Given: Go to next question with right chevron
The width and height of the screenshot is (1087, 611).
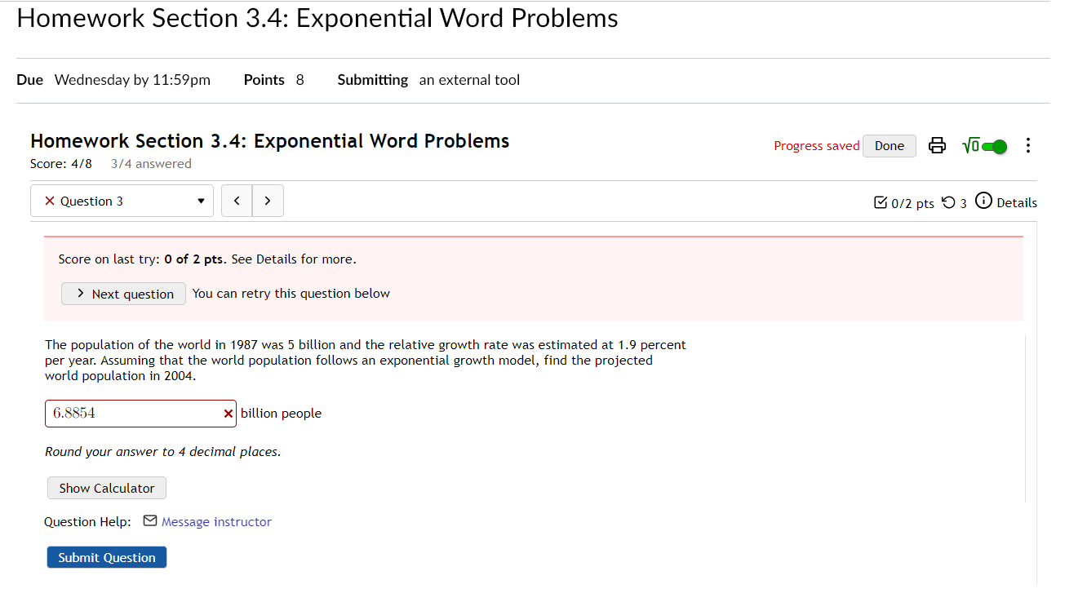Looking at the screenshot, I should tap(268, 201).
